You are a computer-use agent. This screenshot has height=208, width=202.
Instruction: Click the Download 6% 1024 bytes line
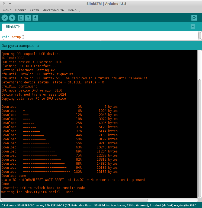pos(59,111)
